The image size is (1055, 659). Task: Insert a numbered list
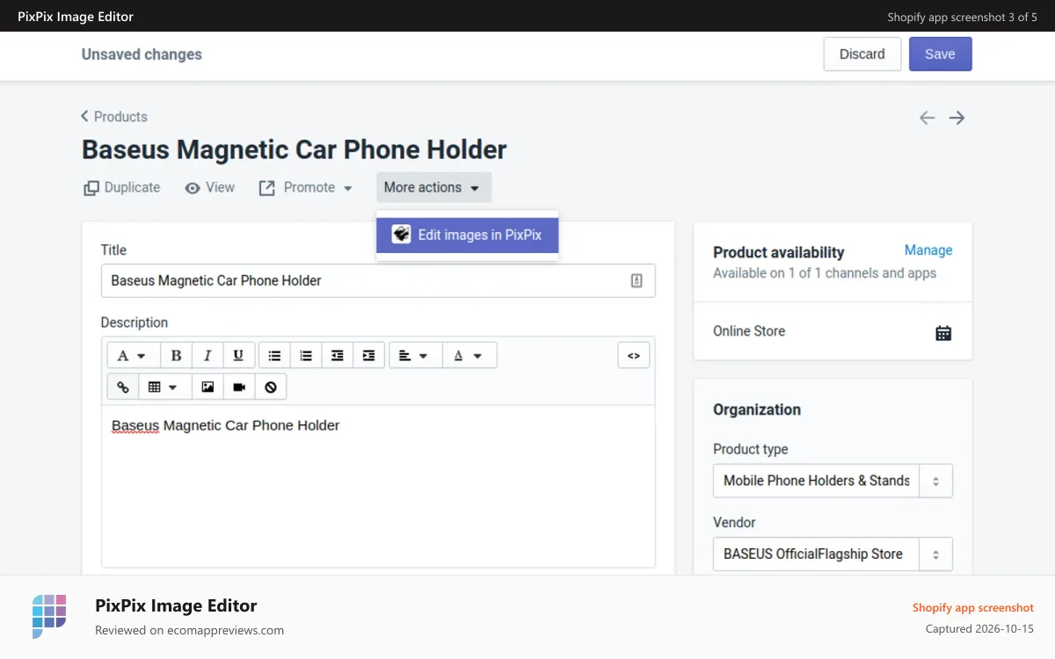tap(306, 356)
